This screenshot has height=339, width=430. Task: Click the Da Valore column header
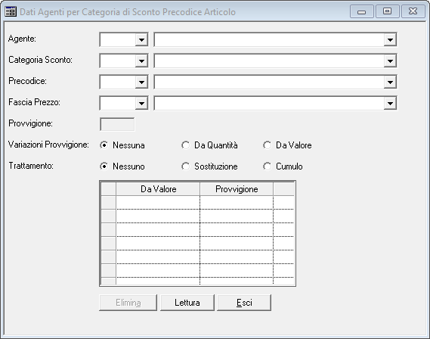tap(158, 189)
